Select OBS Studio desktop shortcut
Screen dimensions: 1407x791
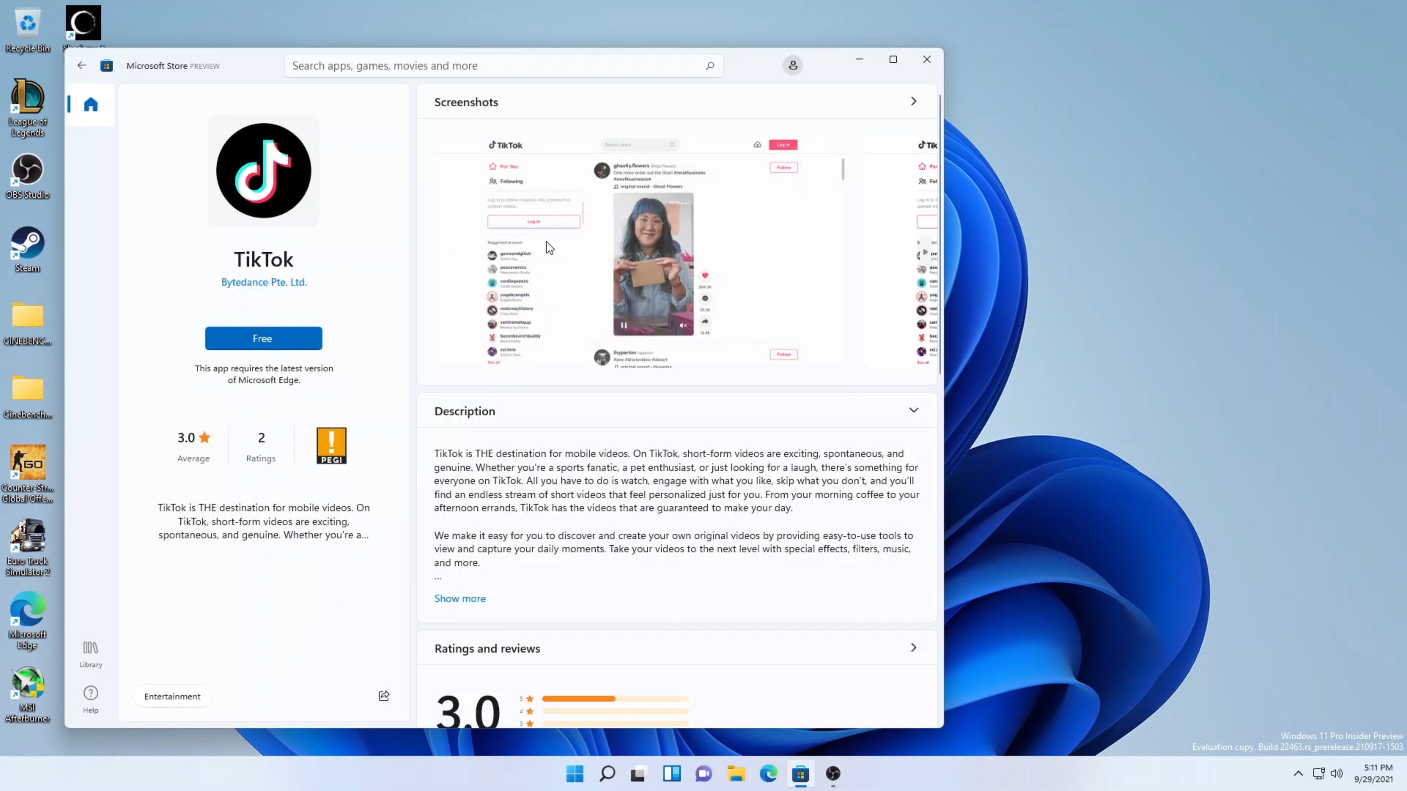click(27, 176)
